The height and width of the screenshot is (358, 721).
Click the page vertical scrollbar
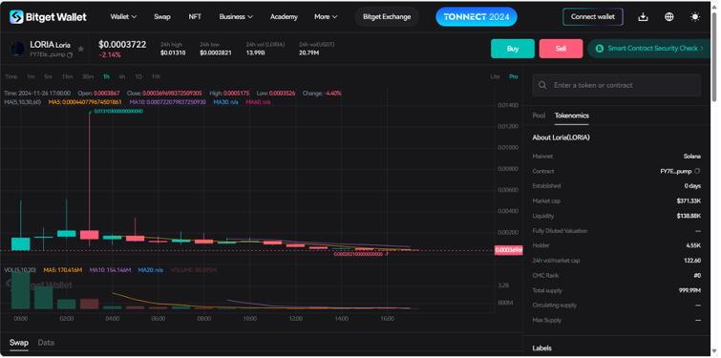714,56
